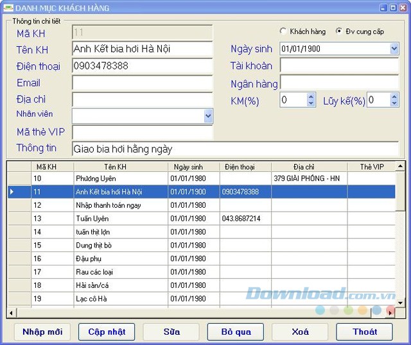Select the Đv cung cấp radio button
This screenshot has width=411, height=345.
click(x=339, y=31)
